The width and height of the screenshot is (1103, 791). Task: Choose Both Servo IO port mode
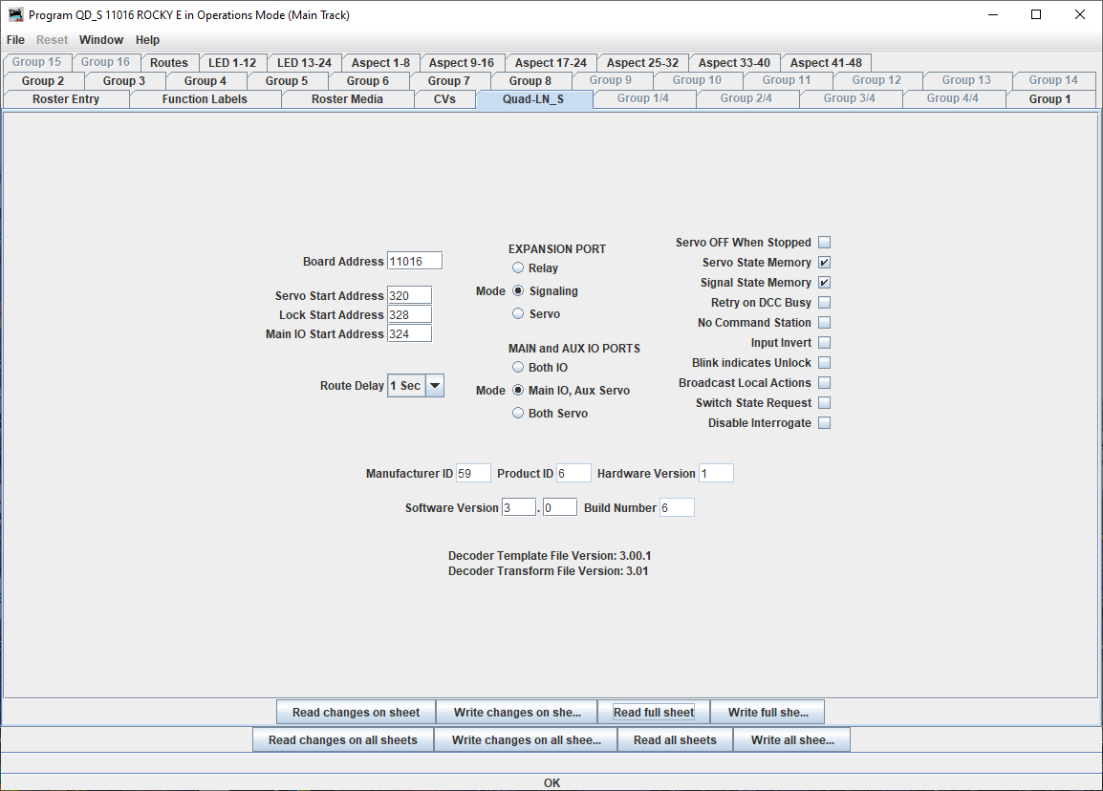[518, 414]
